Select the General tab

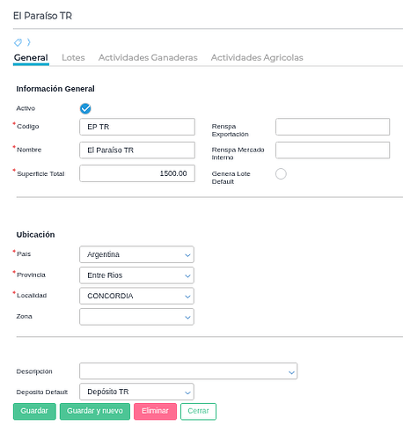click(31, 57)
